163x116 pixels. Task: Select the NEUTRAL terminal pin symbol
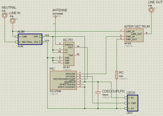pos(5,15)
